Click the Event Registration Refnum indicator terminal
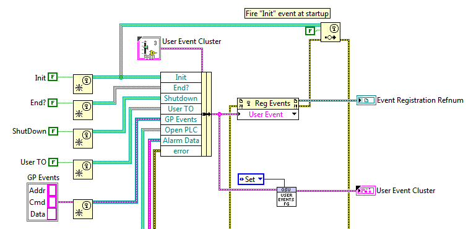 pos(366,100)
